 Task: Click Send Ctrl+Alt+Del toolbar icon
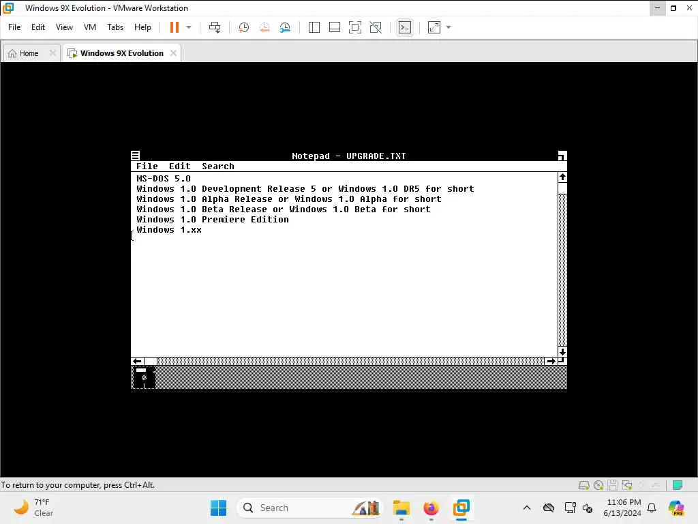point(215,27)
